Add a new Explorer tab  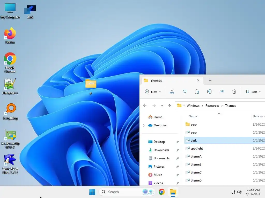(x=210, y=81)
